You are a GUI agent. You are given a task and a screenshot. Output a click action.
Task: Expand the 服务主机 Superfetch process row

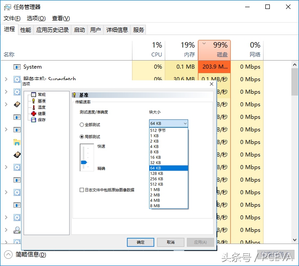point(6,79)
